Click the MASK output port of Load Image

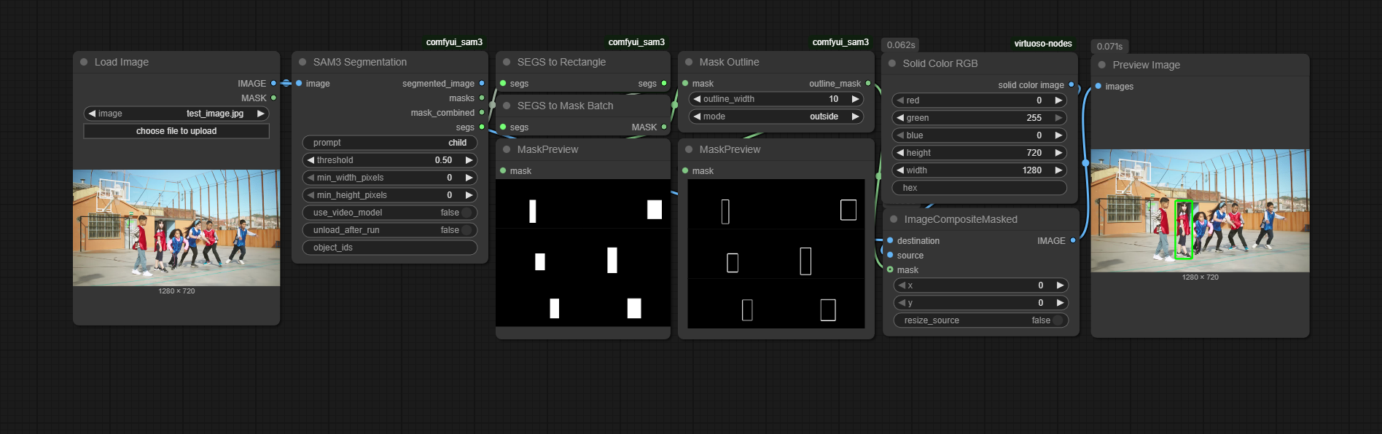[x=273, y=98]
